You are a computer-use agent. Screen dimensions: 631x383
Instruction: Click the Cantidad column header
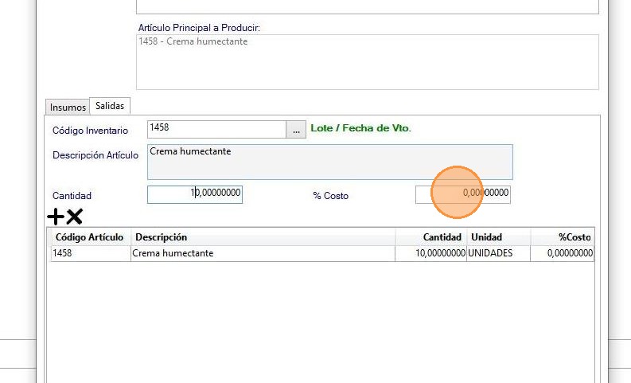pos(432,237)
